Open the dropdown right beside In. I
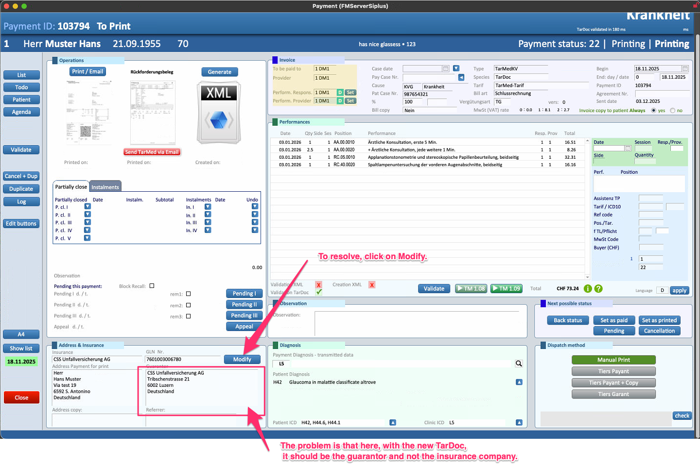This screenshot has width=700, height=465. 208,206
